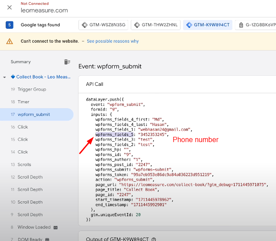Select the GTM-WSZ8N3SG container tab
The height and width of the screenshot is (241, 276).
103,25
